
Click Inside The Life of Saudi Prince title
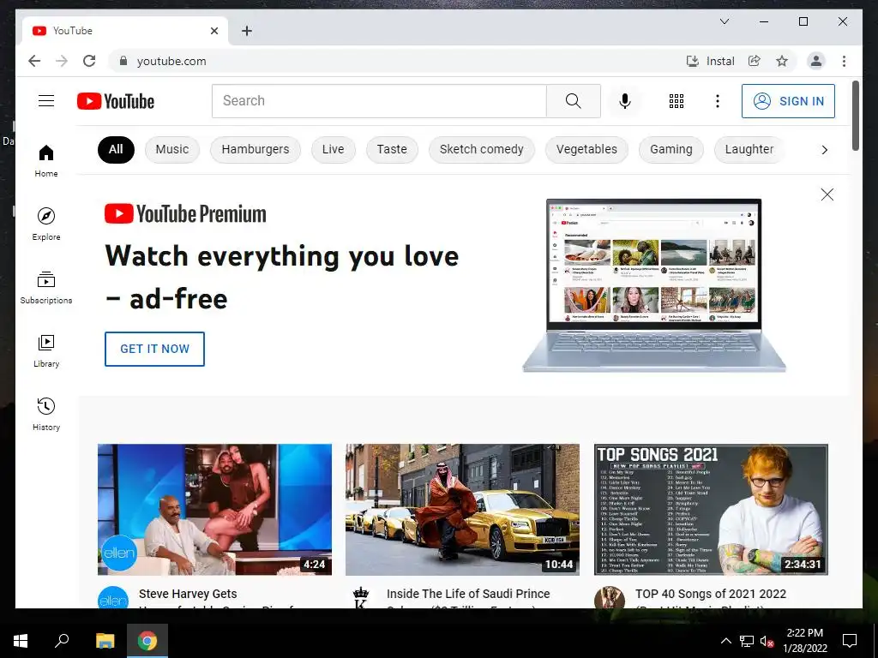[x=468, y=594]
